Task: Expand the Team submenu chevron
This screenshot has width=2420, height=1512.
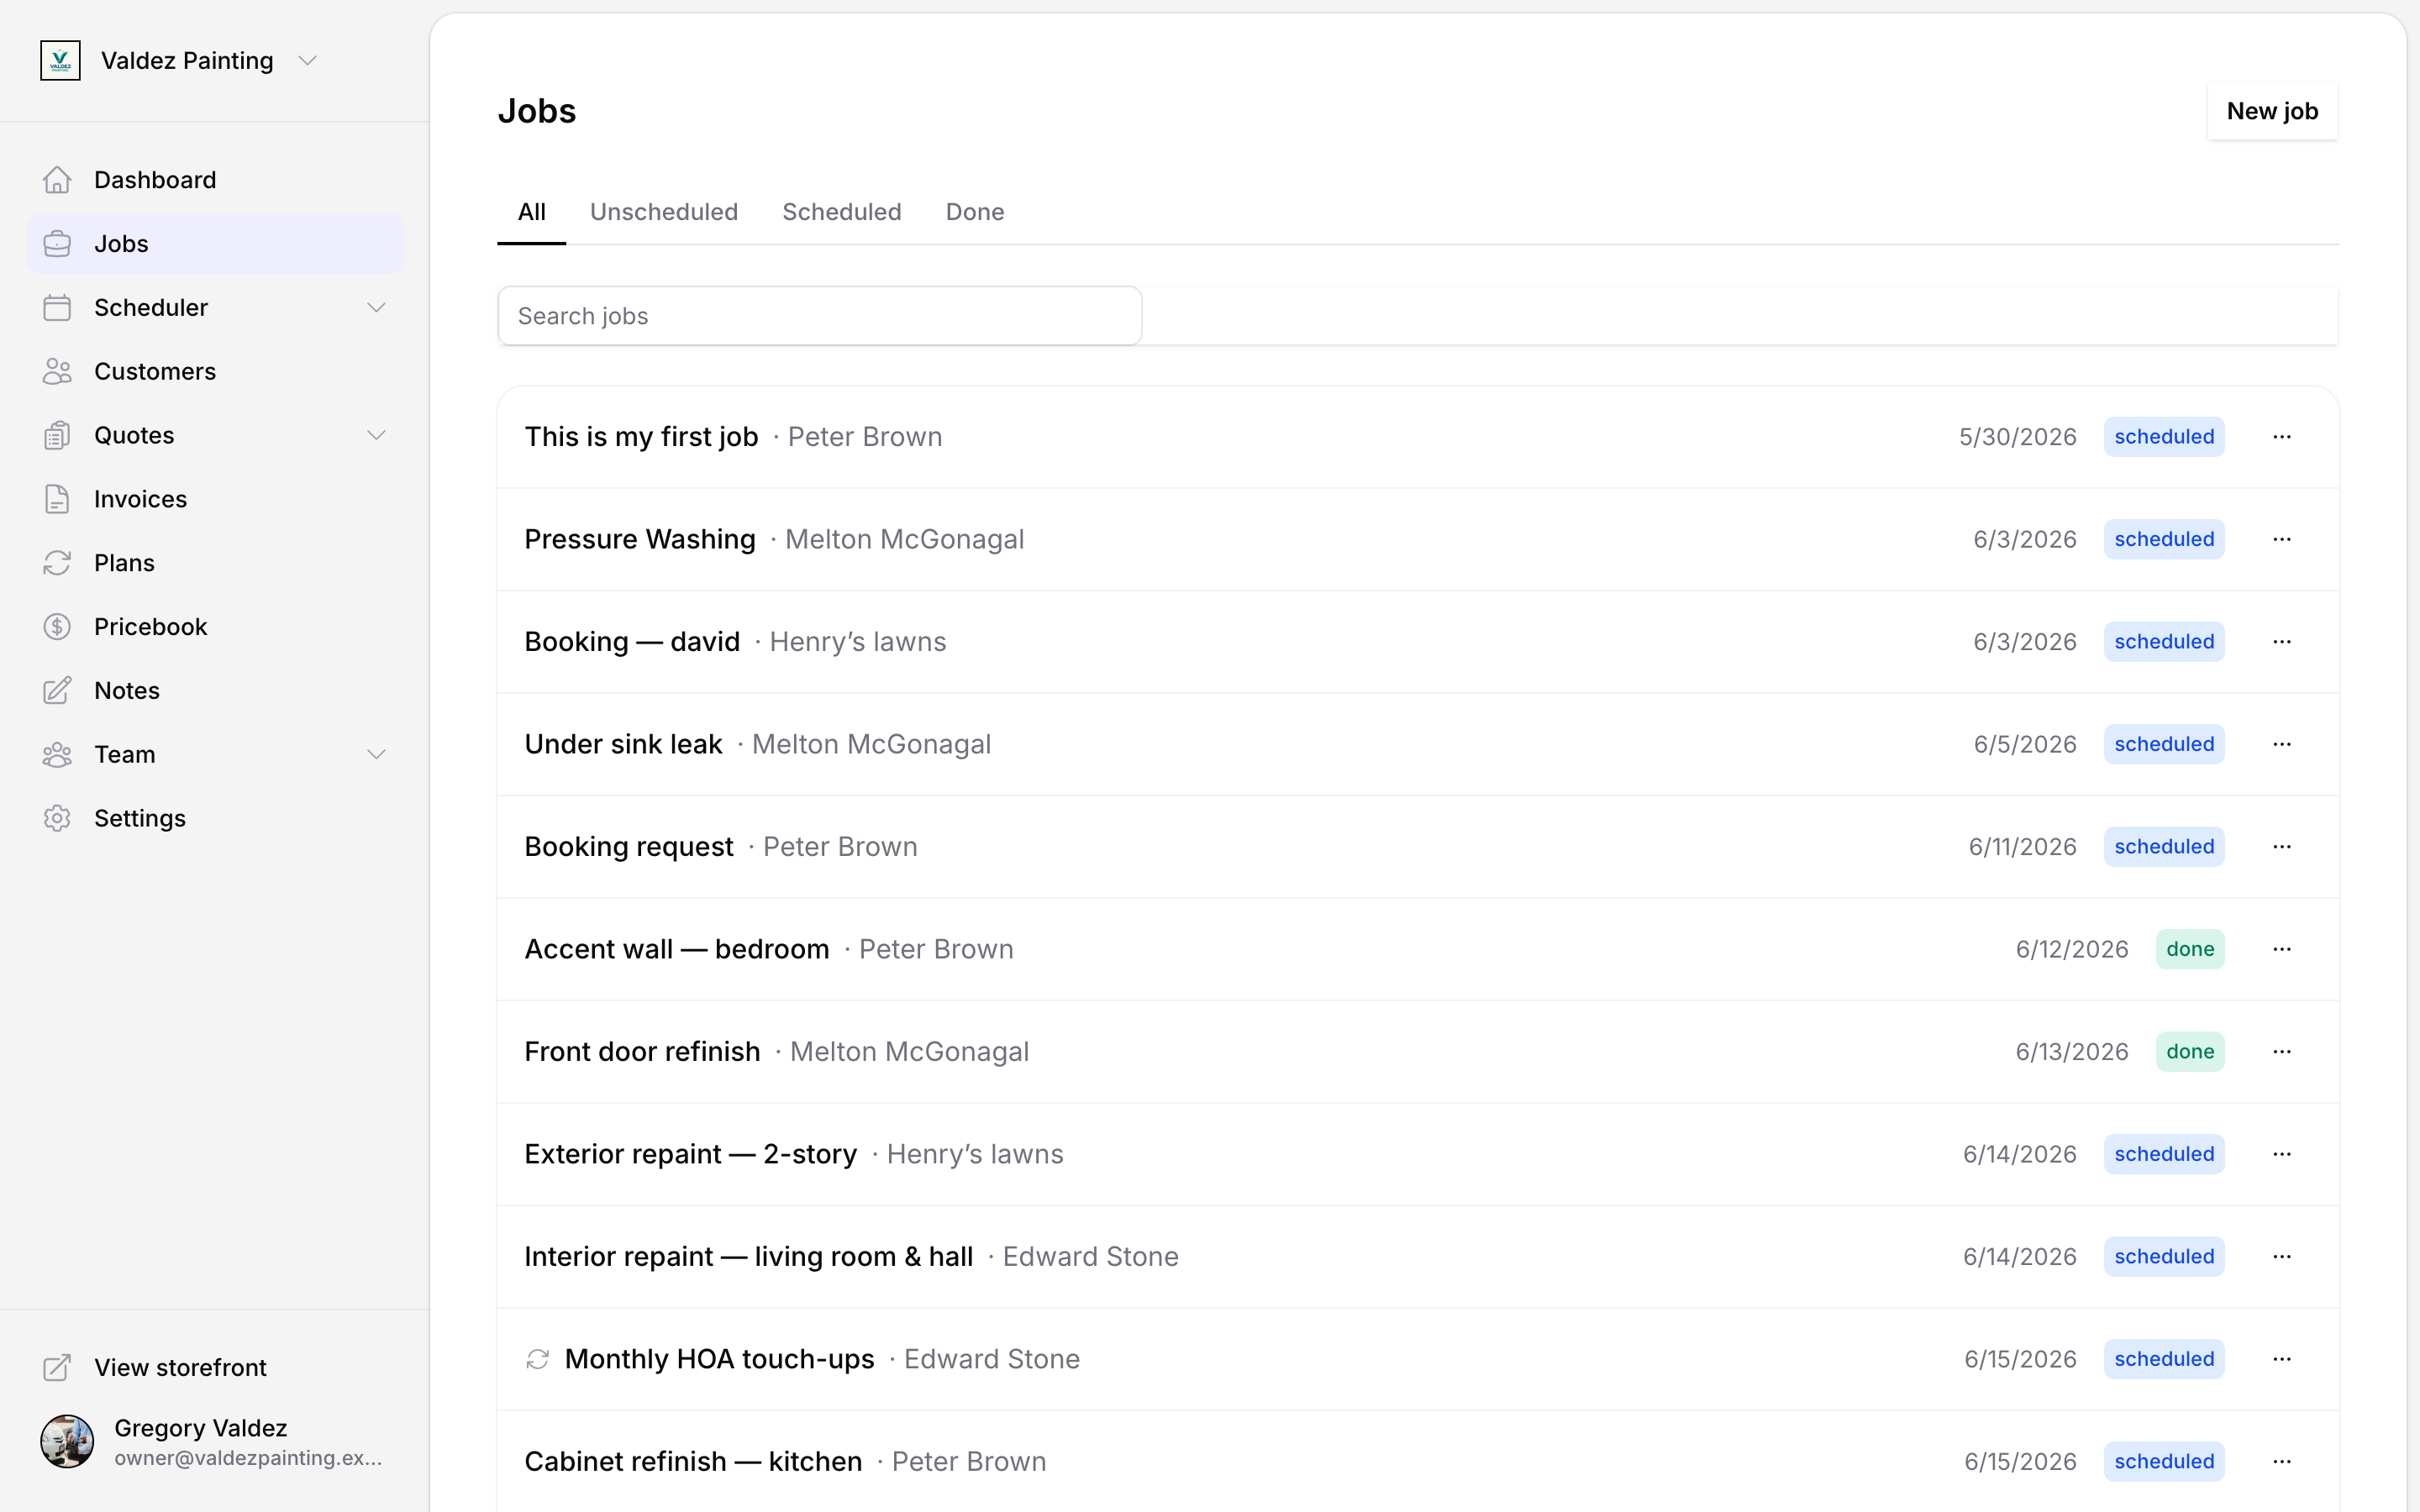Action: tap(376, 755)
